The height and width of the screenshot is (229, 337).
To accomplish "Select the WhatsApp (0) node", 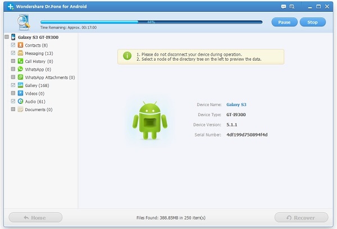I will (x=38, y=70).
